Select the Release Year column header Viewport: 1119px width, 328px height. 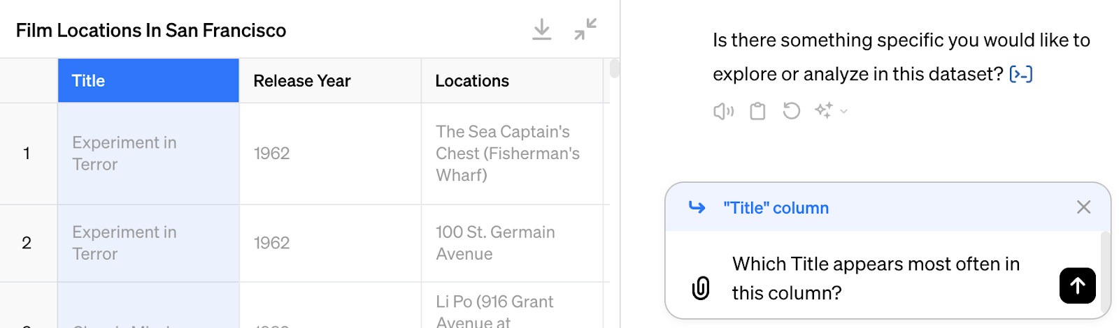tap(330, 81)
